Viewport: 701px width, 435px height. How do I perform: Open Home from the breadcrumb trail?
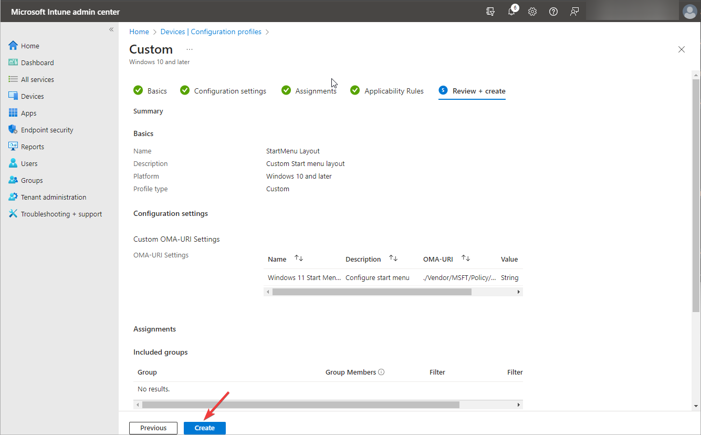pyautogui.click(x=139, y=32)
